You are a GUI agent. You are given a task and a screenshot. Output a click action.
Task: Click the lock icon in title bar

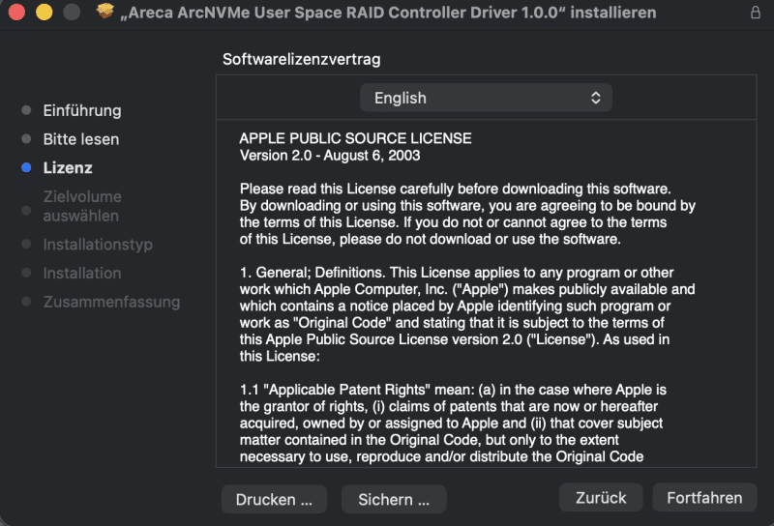tap(756, 12)
